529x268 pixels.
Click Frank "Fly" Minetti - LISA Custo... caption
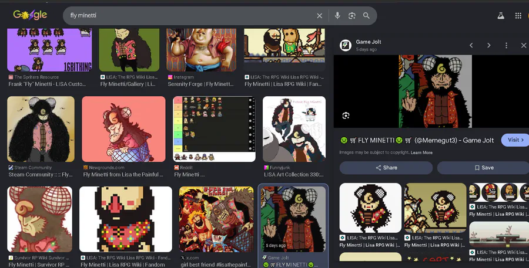[x=47, y=84]
